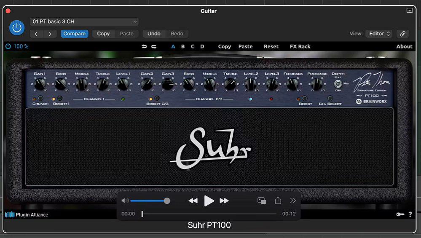Viewport: 421px width, 238px height.
Task: Toggle the 100 % plugin power icon
Action: pyautogui.click(x=8, y=46)
